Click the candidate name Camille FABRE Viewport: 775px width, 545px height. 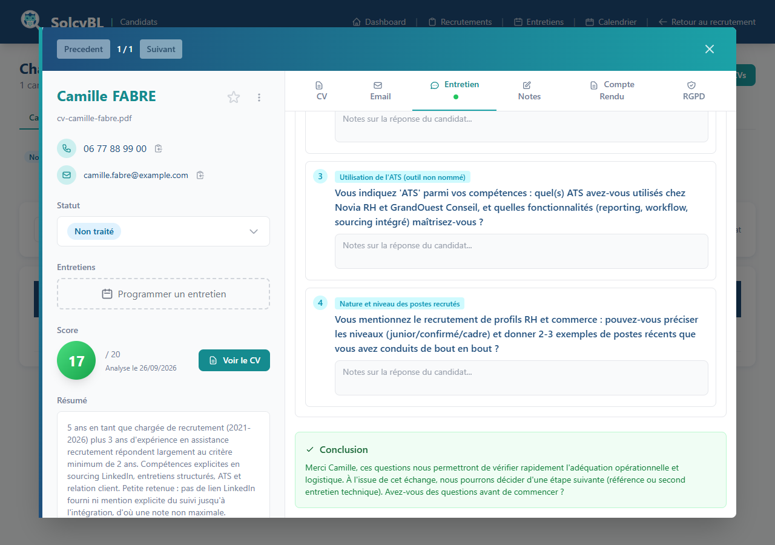pos(107,96)
